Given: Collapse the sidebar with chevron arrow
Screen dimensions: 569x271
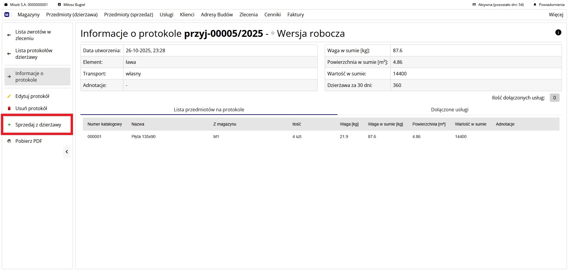Looking at the screenshot, I should pyautogui.click(x=67, y=152).
